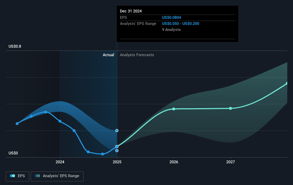Select the first EPS data point on left

coord(17,123)
